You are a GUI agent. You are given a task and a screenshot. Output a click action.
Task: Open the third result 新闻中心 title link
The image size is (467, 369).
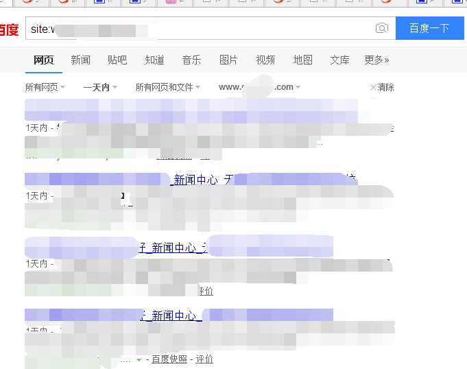[x=173, y=248]
